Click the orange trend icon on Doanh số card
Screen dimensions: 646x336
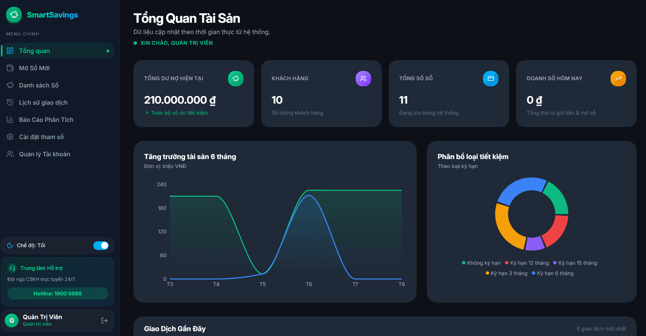click(x=618, y=78)
